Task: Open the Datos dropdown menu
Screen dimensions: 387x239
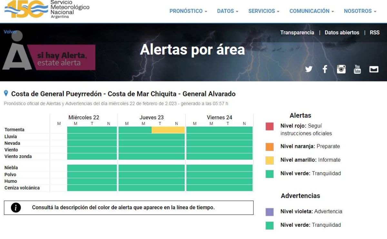Action: pos(227,11)
